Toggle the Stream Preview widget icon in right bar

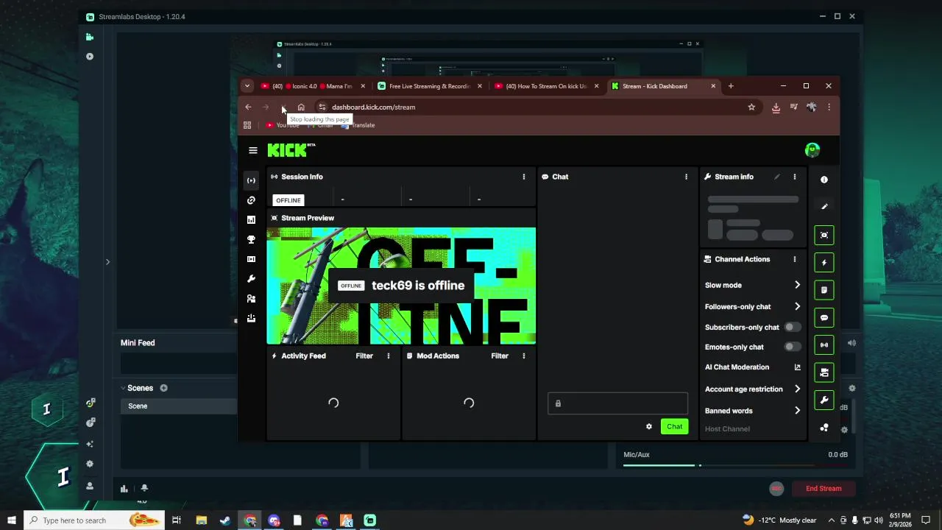tap(824, 235)
